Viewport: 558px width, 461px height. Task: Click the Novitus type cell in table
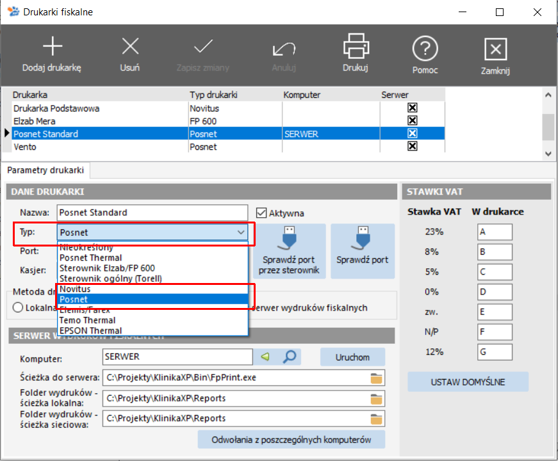coord(235,108)
